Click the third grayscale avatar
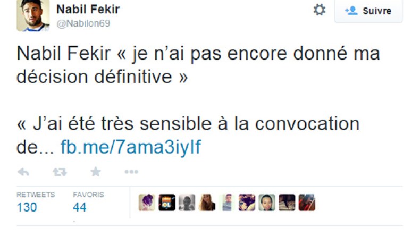This screenshot has width=420, height=236. 187,203
